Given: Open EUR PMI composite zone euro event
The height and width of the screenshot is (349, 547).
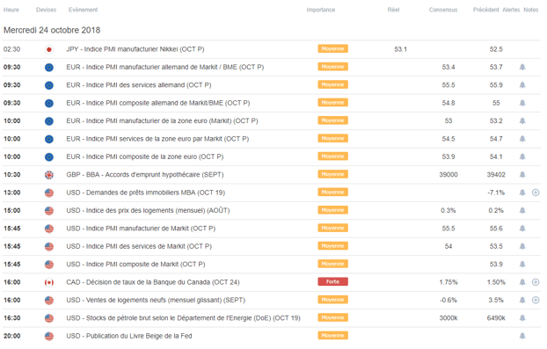Looking at the screenshot, I should click(x=145, y=156).
